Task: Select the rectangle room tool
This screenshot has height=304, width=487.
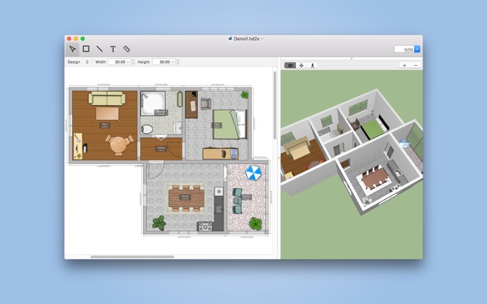Action: tap(86, 48)
